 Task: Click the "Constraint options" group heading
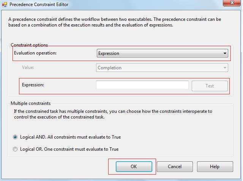29,45
